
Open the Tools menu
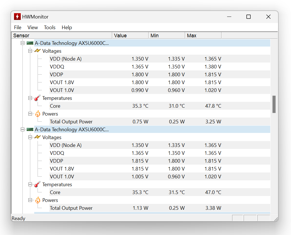[50, 27]
